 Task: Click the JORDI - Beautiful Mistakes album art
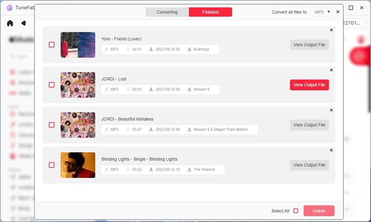click(x=78, y=125)
